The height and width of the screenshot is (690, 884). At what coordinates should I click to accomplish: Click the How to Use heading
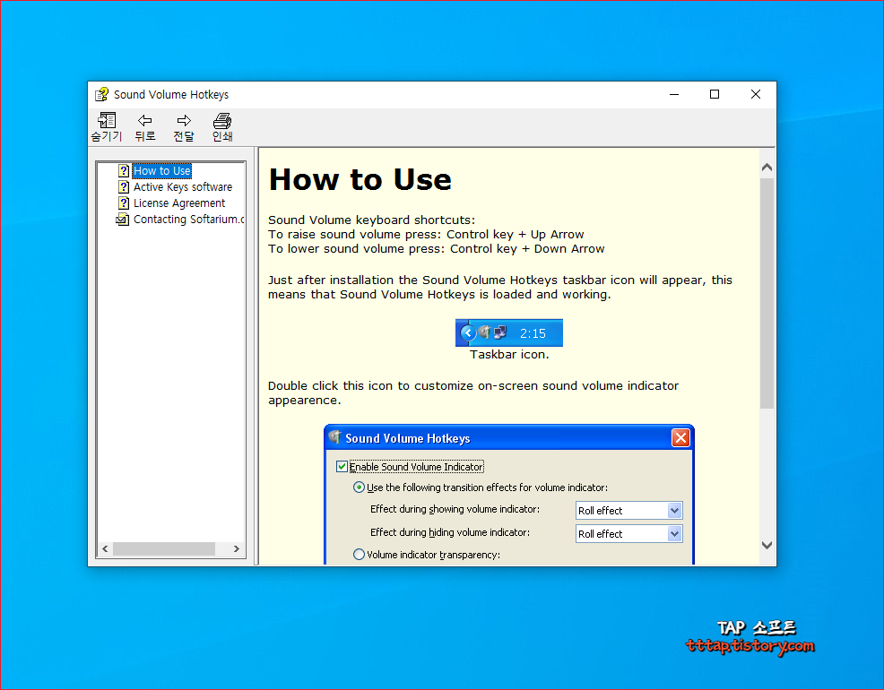[360, 180]
